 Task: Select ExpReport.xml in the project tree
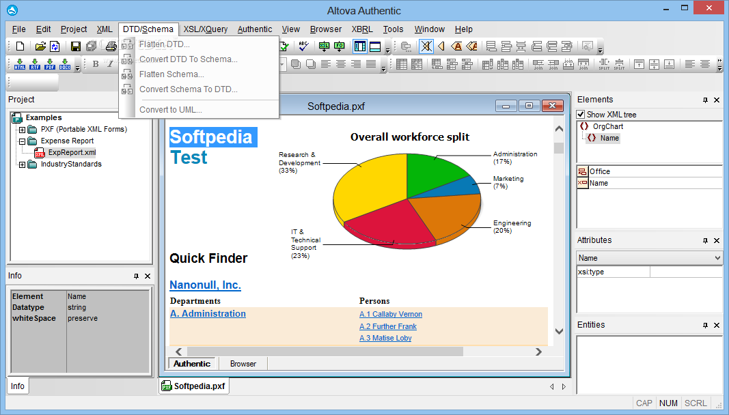coord(72,152)
